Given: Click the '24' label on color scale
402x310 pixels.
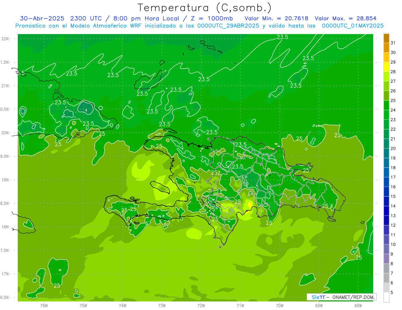Looking at the screenshot, I should [x=393, y=110].
